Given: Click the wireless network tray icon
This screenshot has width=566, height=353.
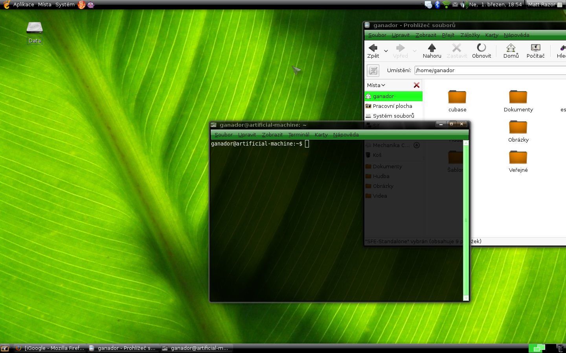Looking at the screenshot, I should pyautogui.click(x=446, y=5).
